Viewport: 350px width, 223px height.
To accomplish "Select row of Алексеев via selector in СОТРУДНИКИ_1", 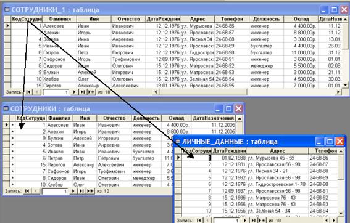I will coord(7,26).
